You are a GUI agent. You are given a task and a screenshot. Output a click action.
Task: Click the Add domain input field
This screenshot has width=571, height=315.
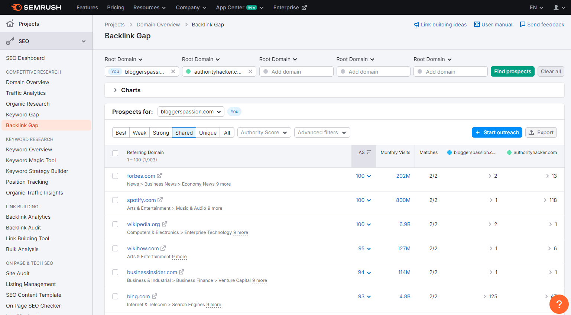click(x=296, y=71)
